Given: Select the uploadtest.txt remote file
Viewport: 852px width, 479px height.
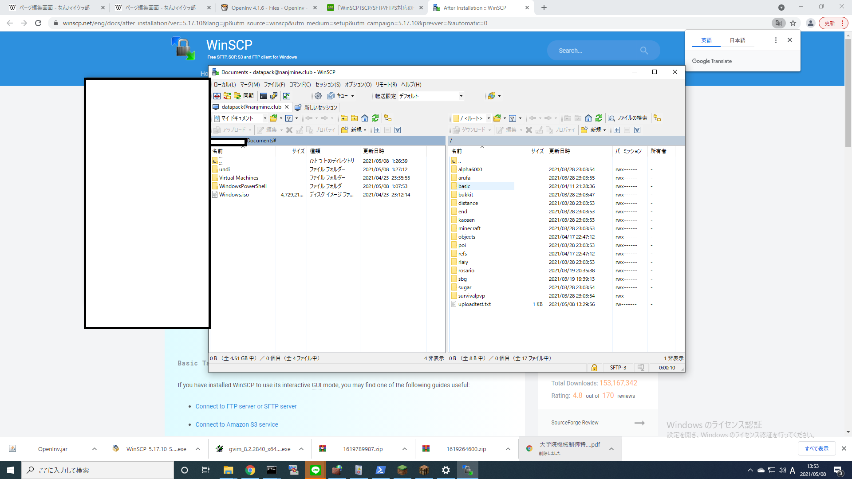Looking at the screenshot, I should [x=474, y=304].
